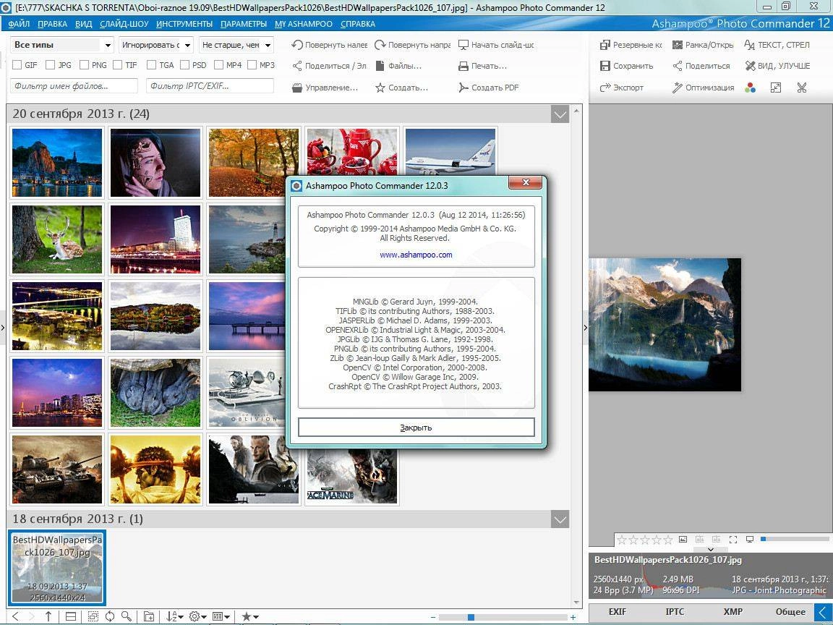Toggle the PSD file type checkbox
The image size is (833, 625).
pos(185,65)
